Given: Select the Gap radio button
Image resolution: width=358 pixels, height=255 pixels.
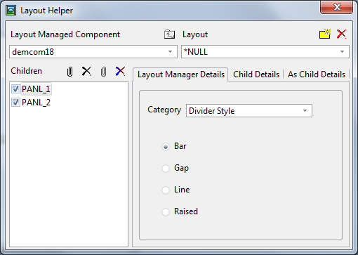Looking at the screenshot, I should (166, 168).
